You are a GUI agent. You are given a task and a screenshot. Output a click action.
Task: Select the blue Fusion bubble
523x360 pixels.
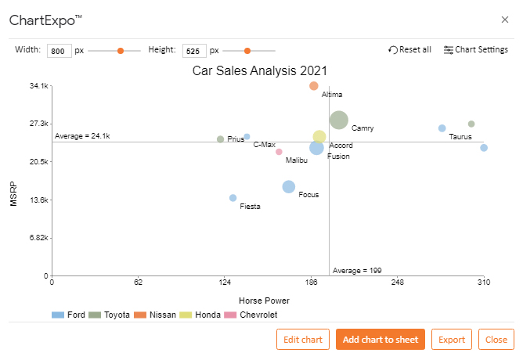click(316, 148)
